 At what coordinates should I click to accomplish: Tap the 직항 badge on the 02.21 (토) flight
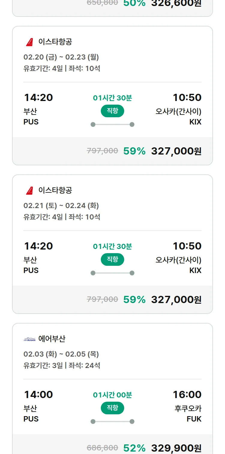[112, 259]
